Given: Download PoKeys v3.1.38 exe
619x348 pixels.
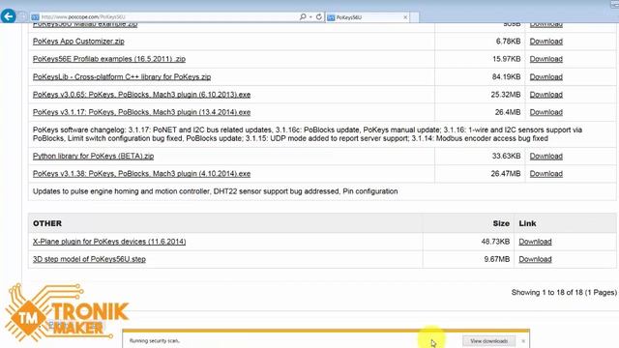Looking at the screenshot, I should tap(545, 174).
